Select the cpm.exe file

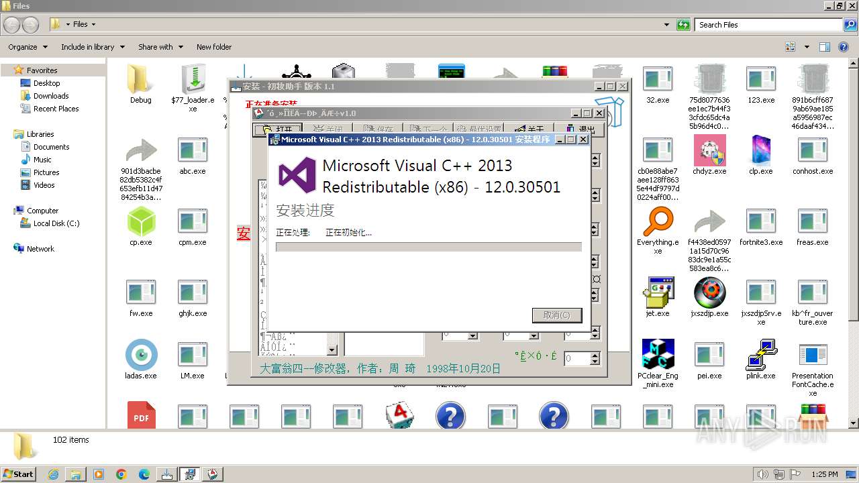click(x=193, y=226)
